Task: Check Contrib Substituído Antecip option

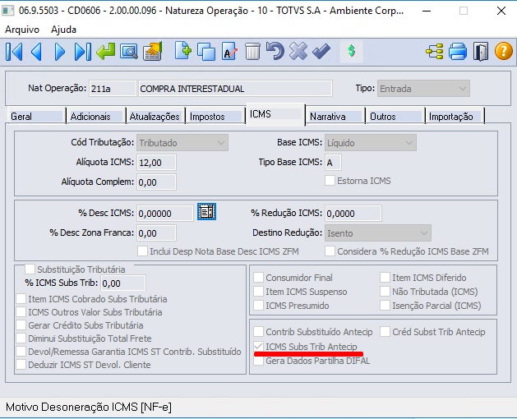Action: coord(258,332)
